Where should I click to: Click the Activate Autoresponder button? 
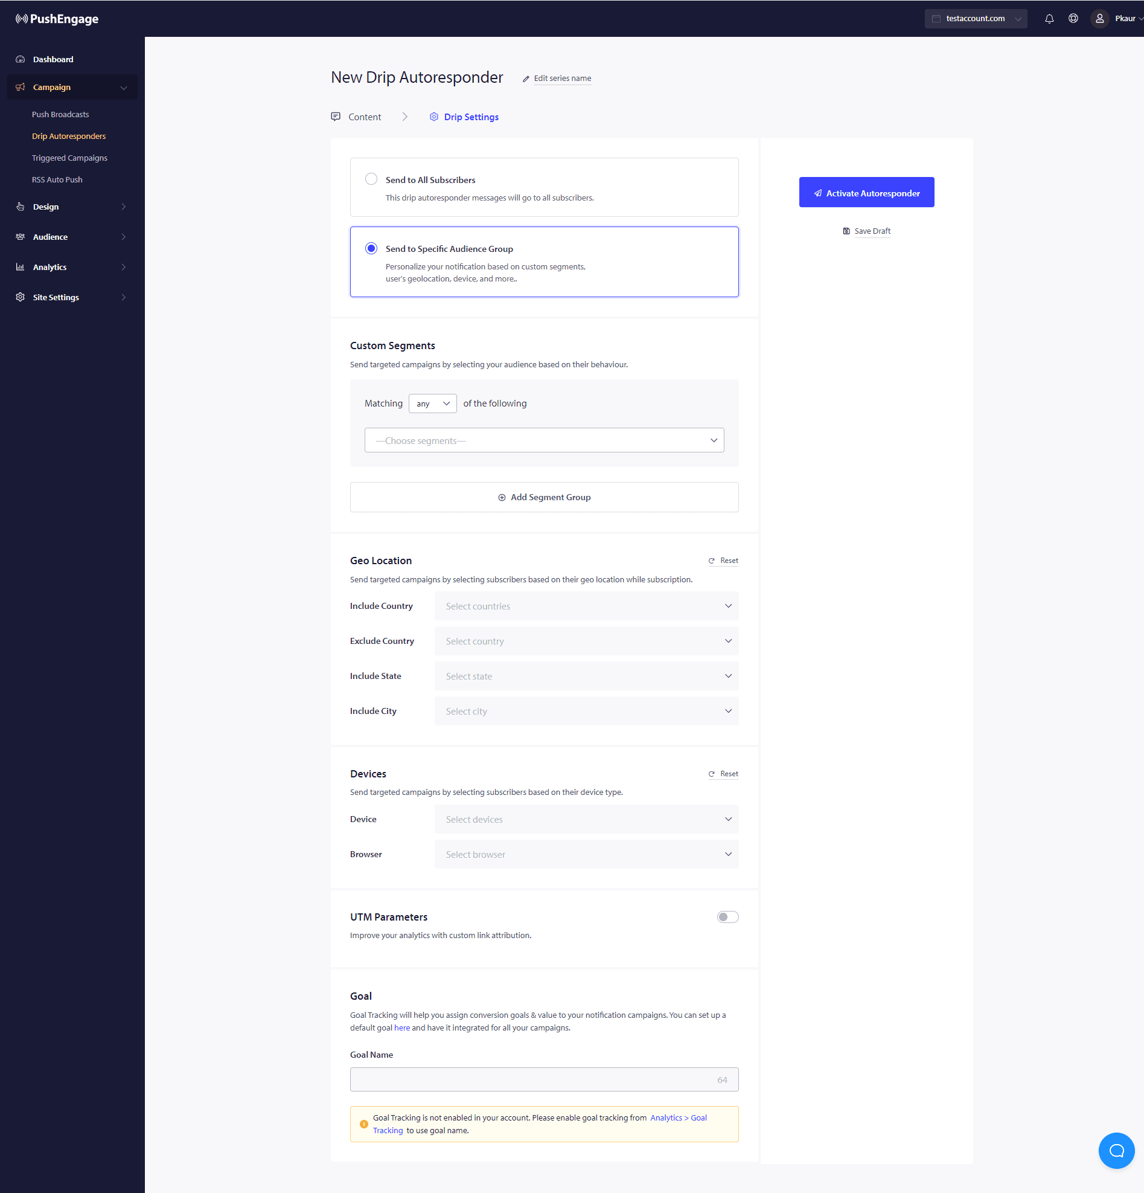[866, 192]
